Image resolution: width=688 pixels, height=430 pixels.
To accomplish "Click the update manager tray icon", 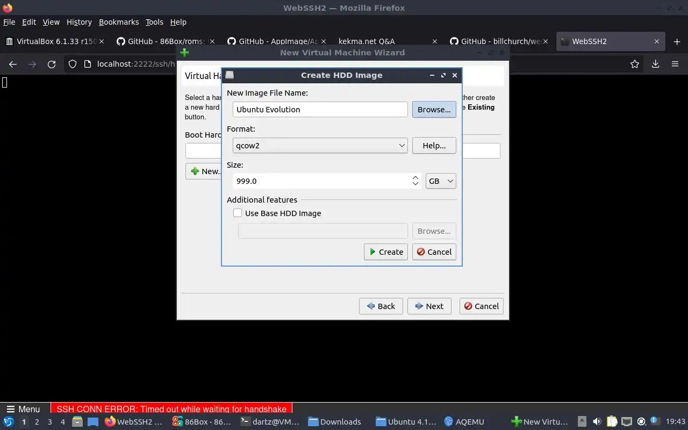I will 641,422.
